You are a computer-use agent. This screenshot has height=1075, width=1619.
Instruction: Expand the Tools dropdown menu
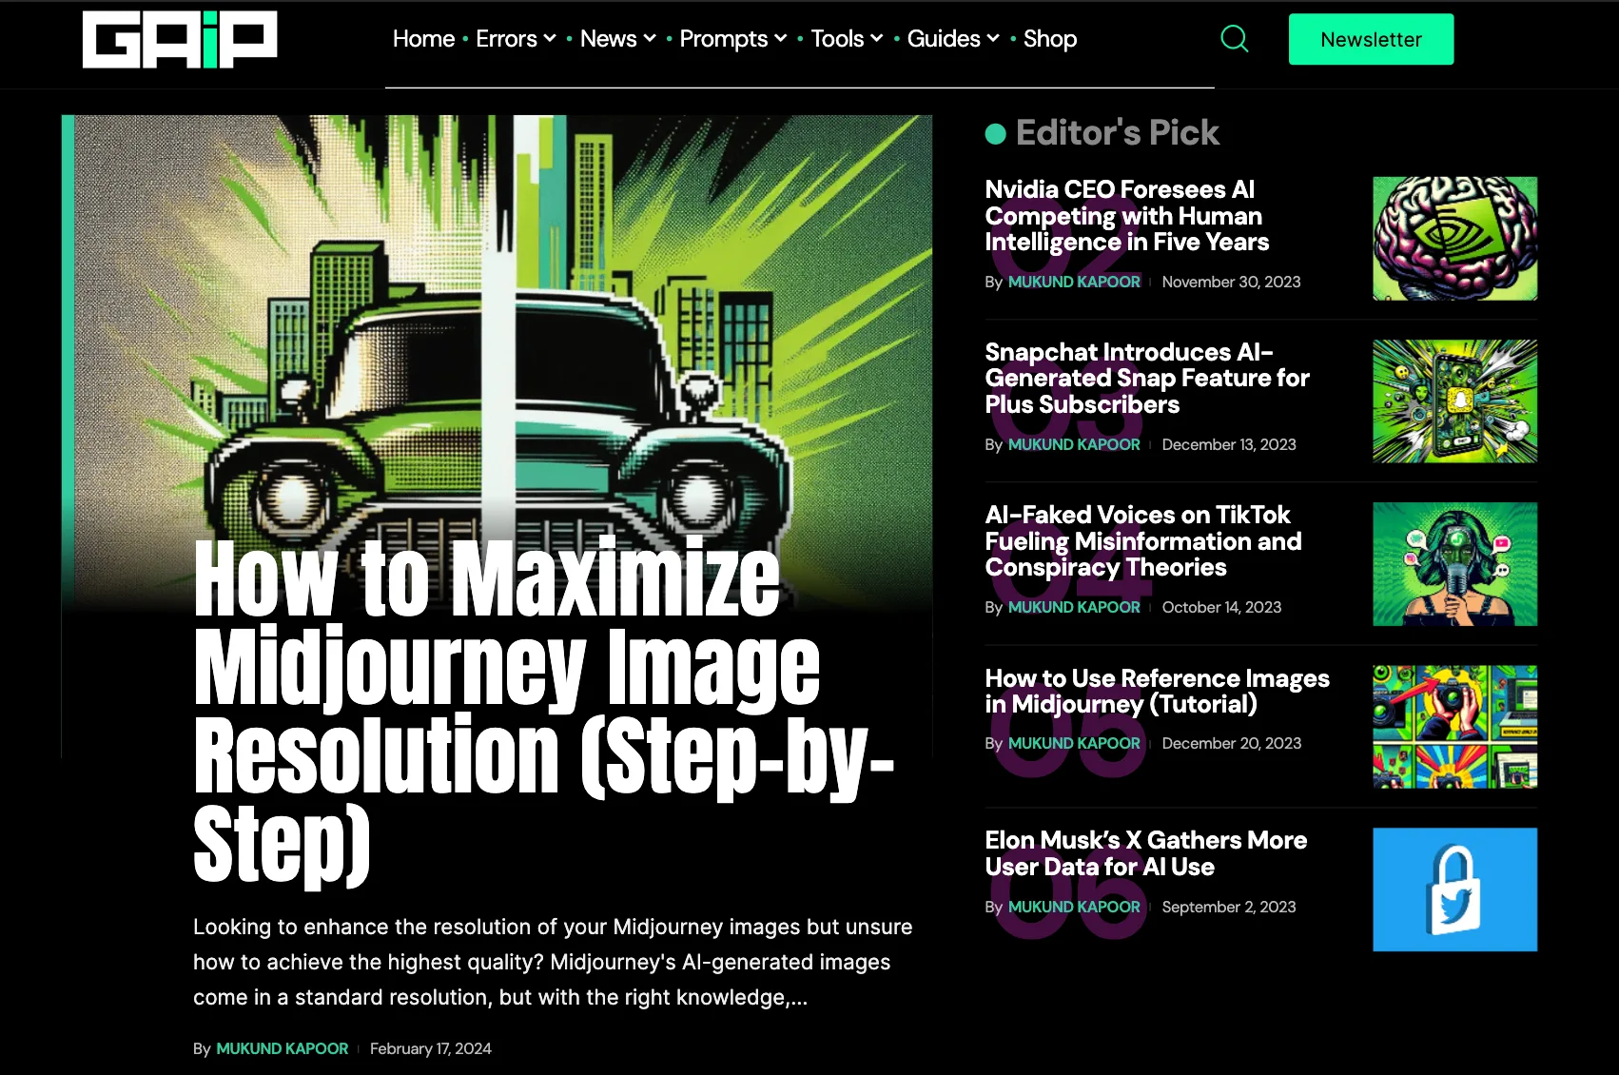847,39
